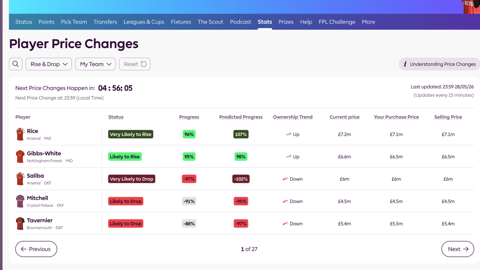Image resolution: width=480 pixels, height=270 pixels.
Task: Open the Help tab
Action: tap(306, 22)
